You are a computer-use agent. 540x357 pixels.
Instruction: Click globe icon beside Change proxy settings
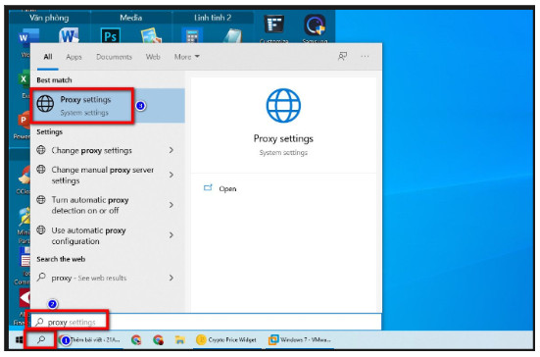click(x=41, y=150)
